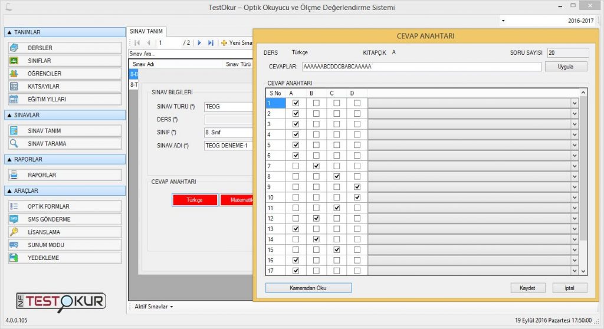This screenshot has height=329, width=604.
Task: Uncheck option B for question 7
Action: click(316, 166)
